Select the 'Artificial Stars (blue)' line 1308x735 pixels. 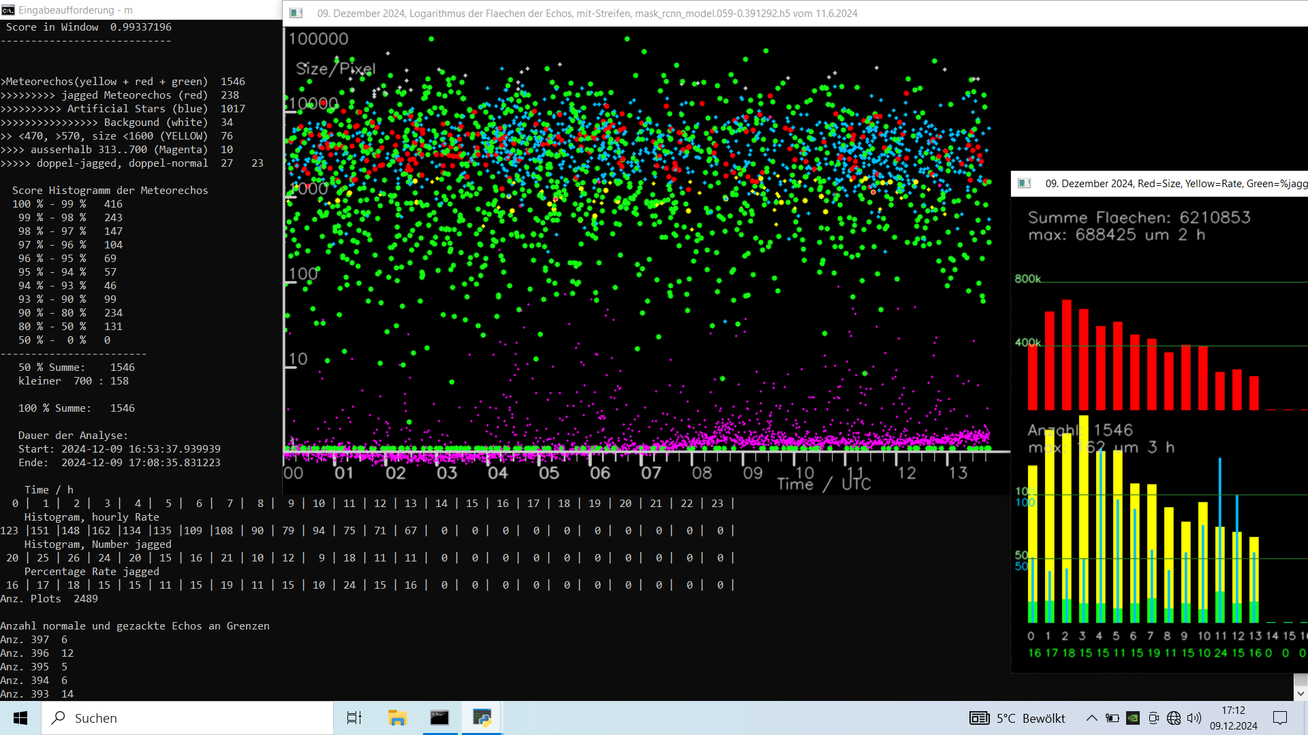tap(123, 109)
